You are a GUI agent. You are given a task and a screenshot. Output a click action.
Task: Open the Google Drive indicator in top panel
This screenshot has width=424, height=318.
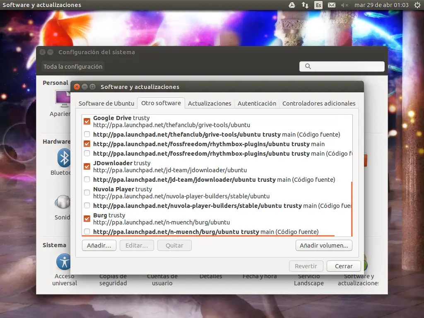[292, 5]
